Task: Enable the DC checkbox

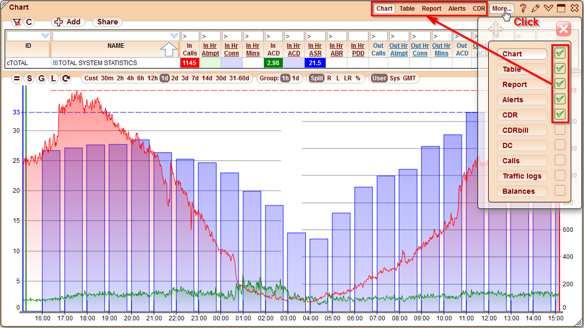Action: click(x=560, y=145)
